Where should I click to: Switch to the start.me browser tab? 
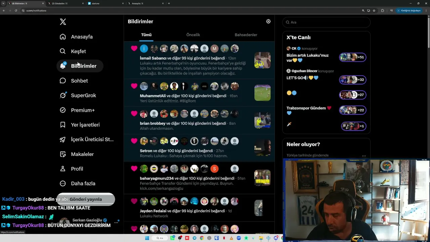pyautogui.click(x=105, y=3)
